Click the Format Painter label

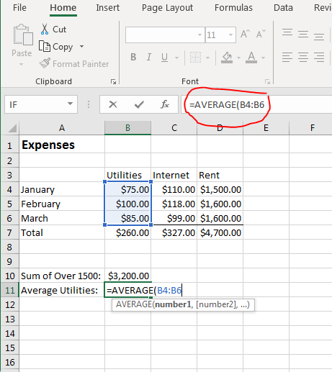[x=81, y=64]
